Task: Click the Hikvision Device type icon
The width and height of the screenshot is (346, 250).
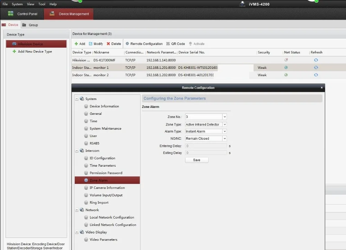Action: pyautogui.click(x=14, y=44)
